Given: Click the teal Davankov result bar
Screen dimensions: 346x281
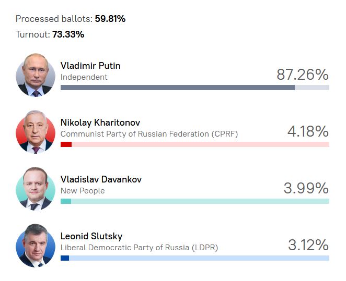Looking at the screenshot, I should click(x=66, y=201).
